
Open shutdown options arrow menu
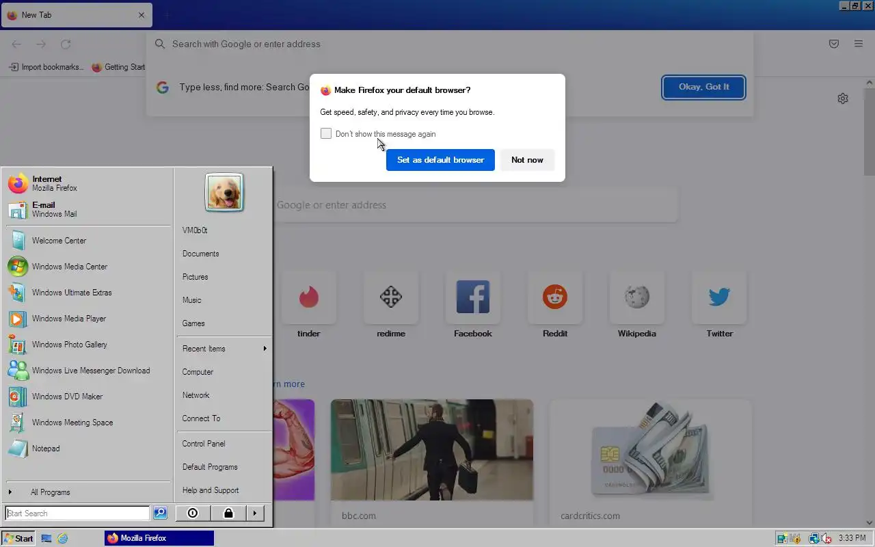[x=255, y=513]
